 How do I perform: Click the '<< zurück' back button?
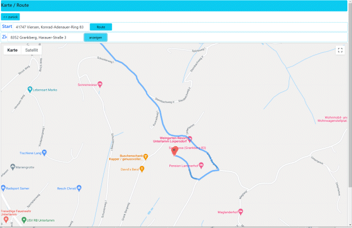tap(11, 17)
